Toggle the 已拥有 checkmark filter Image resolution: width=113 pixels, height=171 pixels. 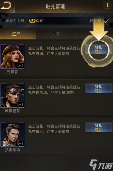tap(106, 21)
